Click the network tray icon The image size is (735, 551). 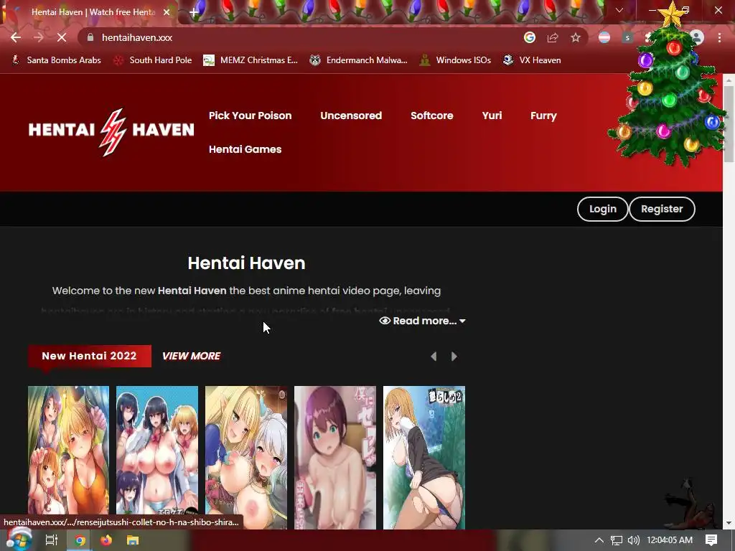coord(617,540)
